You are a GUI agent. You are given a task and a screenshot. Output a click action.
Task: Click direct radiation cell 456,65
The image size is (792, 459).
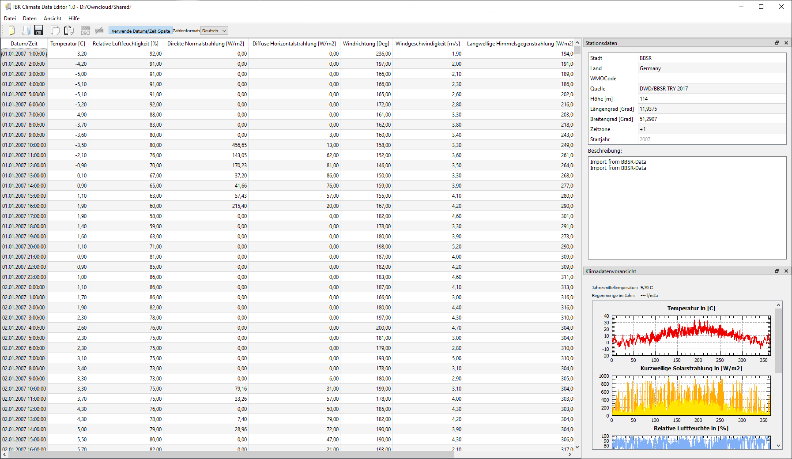206,145
